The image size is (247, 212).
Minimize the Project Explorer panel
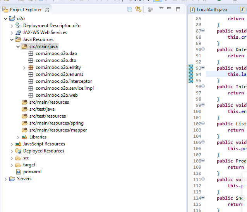tap(169, 8)
